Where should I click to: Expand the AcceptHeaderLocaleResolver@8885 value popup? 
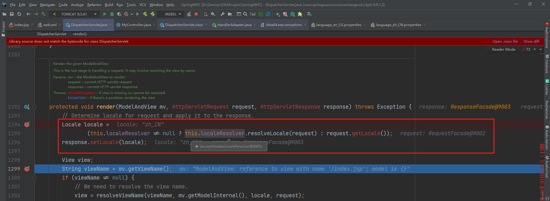197,146
